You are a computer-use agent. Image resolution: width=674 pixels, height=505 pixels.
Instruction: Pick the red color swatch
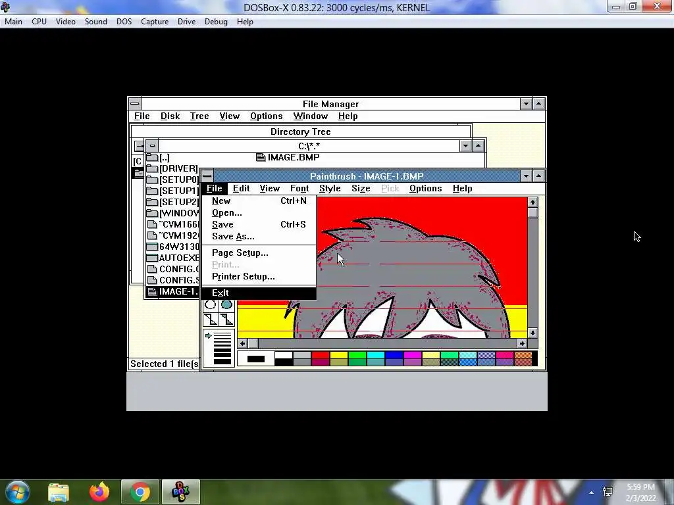(321, 355)
